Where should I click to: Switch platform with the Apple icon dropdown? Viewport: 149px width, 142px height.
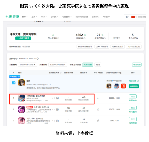(127, 17)
